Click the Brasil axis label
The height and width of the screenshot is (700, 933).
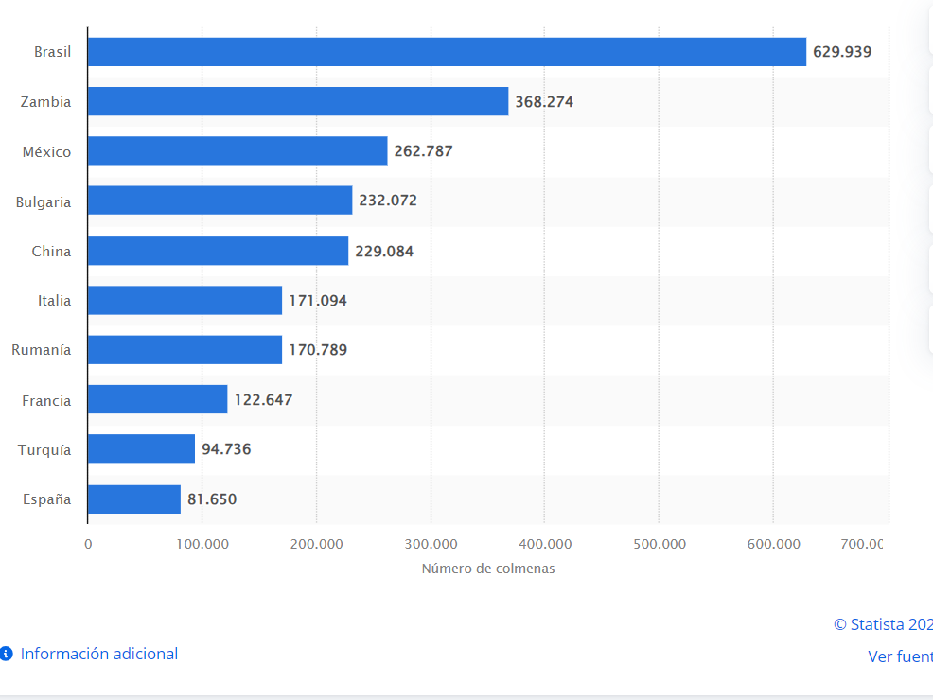pos(52,52)
